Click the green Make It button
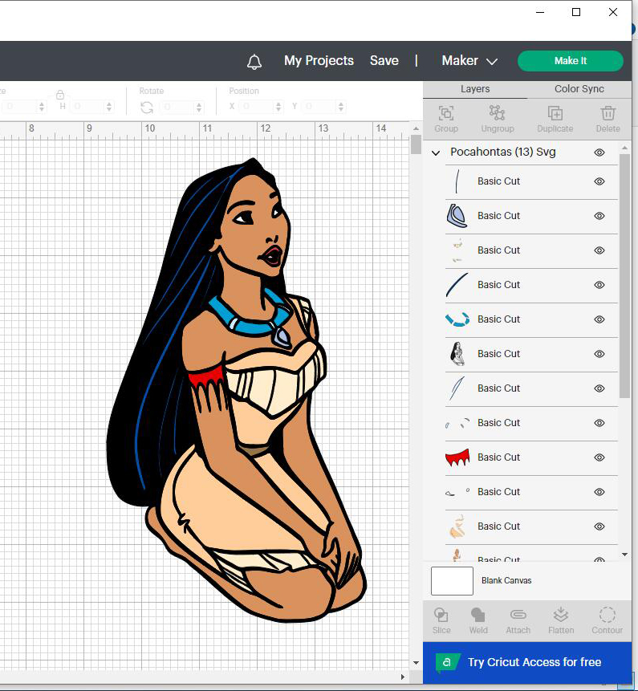Screen dimensions: 638x691 point(570,61)
